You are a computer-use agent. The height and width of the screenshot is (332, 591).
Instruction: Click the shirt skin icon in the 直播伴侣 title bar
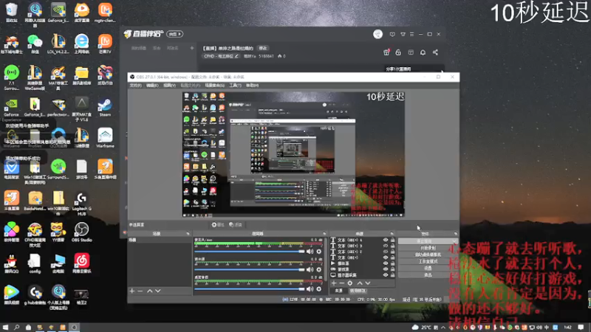coord(403,34)
